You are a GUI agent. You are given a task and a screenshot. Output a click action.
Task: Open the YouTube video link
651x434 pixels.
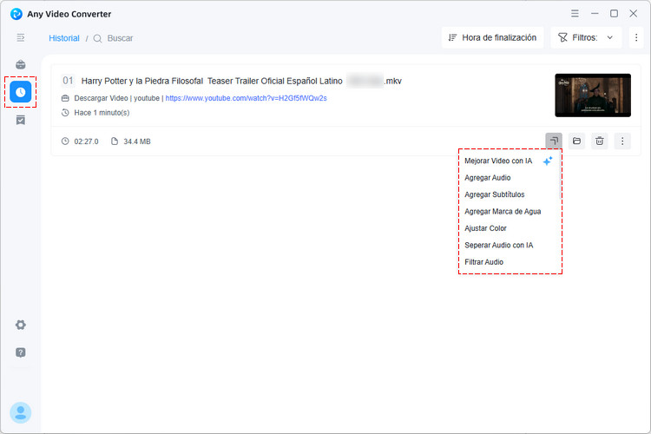click(247, 98)
